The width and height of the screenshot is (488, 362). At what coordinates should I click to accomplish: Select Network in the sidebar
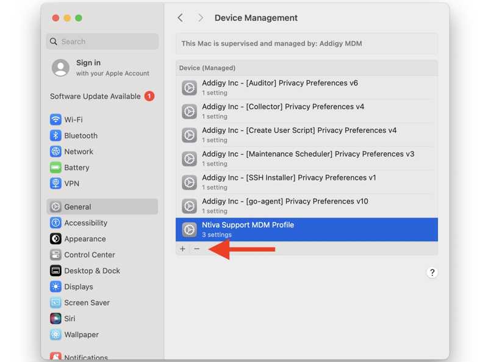click(x=102, y=152)
